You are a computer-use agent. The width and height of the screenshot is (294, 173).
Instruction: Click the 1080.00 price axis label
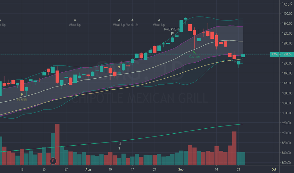pos(287,93)
